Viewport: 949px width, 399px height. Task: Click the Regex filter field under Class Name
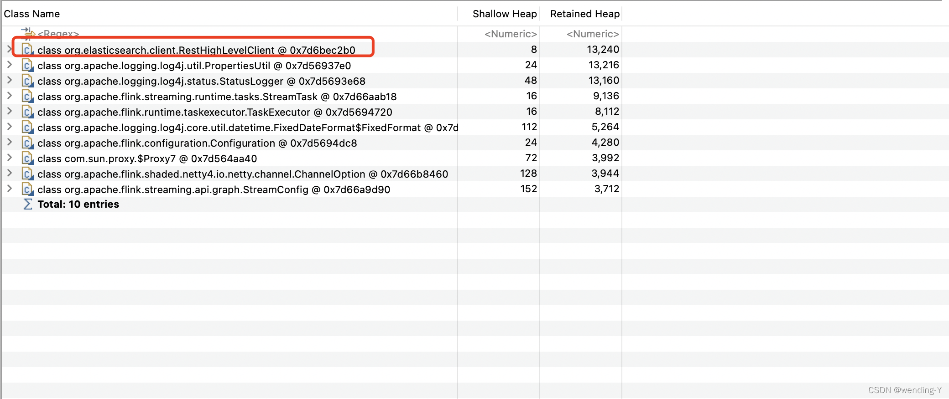click(x=58, y=34)
